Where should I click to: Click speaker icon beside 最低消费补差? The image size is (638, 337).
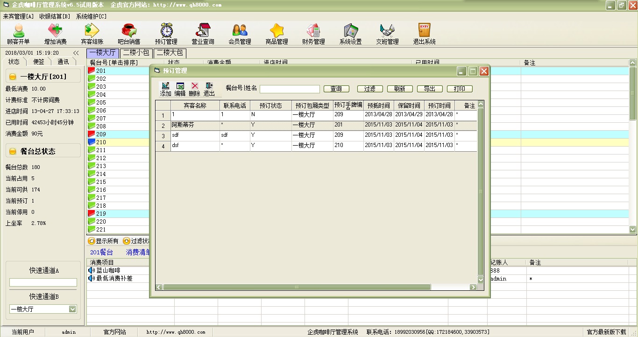pyautogui.click(x=92, y=278)
